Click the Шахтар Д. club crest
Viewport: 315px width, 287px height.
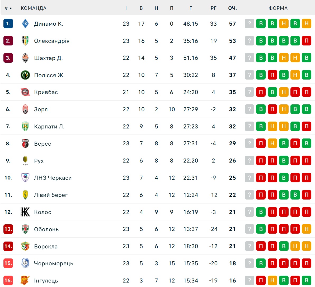25,58
